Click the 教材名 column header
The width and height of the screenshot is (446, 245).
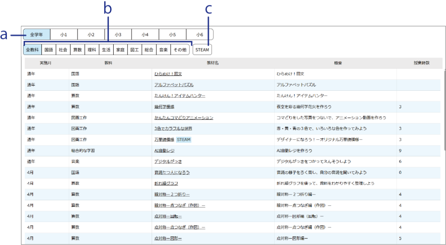click(212, 63)
